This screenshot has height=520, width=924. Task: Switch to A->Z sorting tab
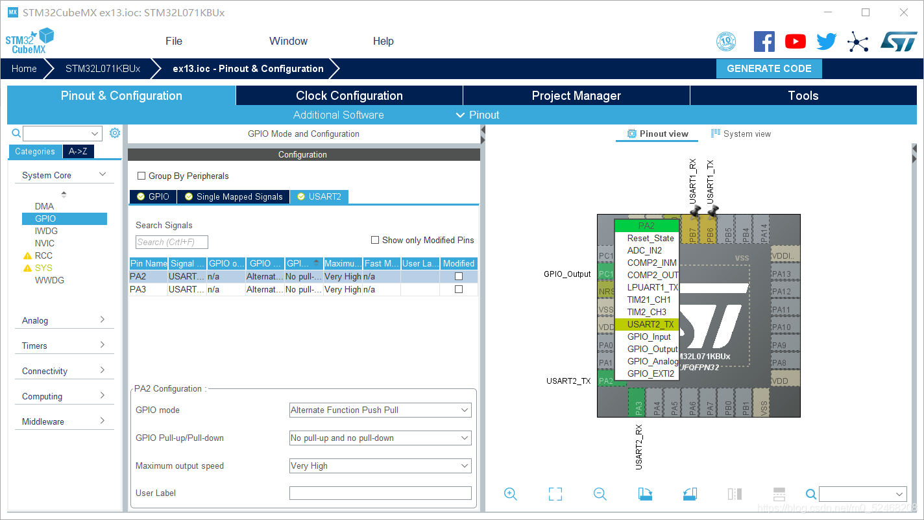pyautogui.click(x=78, y=151)
